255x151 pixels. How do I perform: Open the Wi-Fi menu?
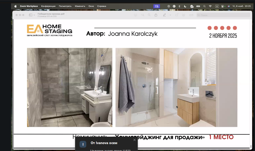tap(210, 6)
